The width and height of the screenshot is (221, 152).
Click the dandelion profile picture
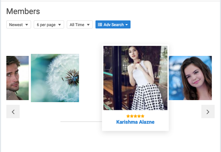pyautogui.click(x=55, y=78)
